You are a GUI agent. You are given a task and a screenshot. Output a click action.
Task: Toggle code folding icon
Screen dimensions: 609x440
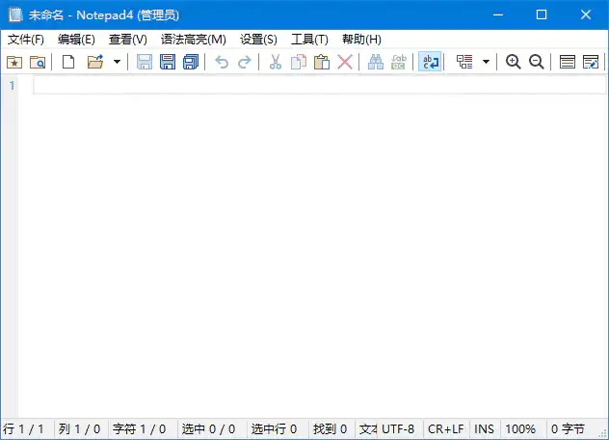click(x=464, y=62)
